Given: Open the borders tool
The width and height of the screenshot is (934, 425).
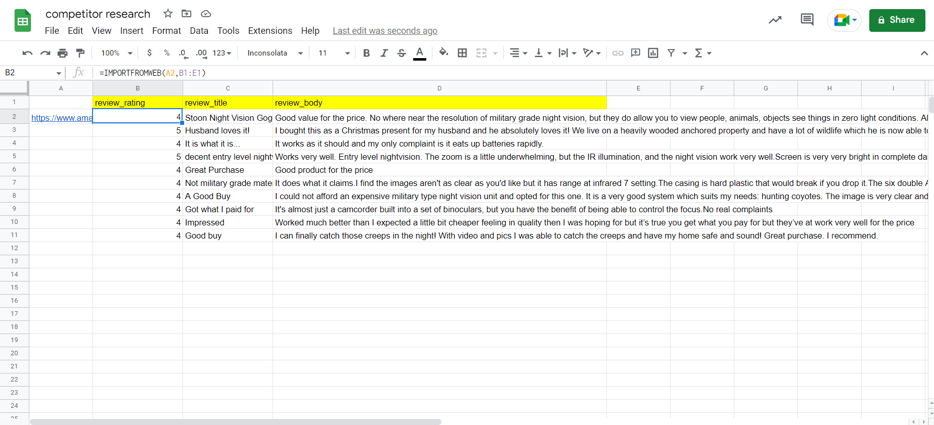Looking at the screenshot, I should [x=462, y=53].
